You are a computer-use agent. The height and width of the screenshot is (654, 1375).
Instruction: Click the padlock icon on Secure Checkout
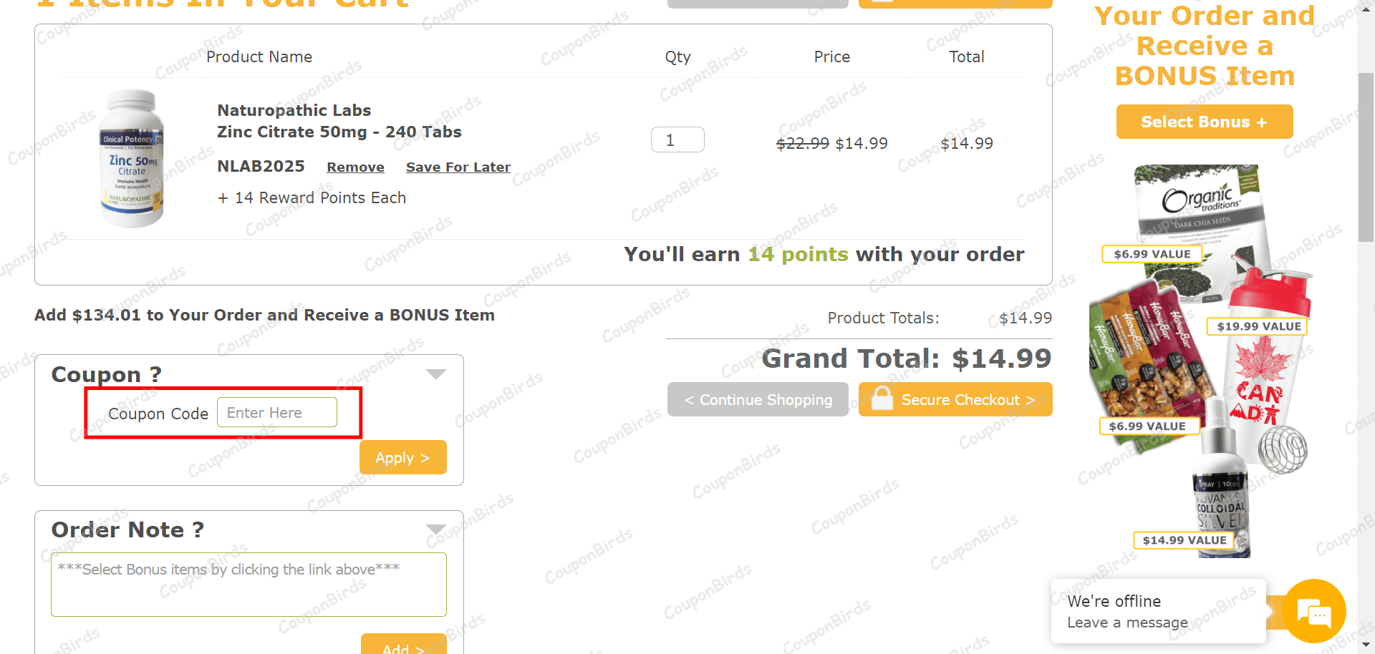click(883, 399)
